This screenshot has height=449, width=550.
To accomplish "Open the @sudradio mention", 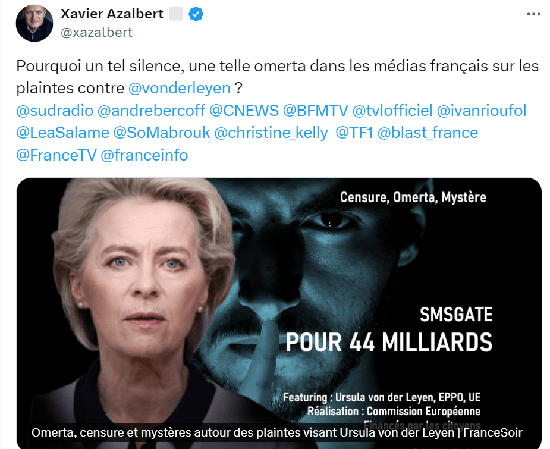I will 55,111.
